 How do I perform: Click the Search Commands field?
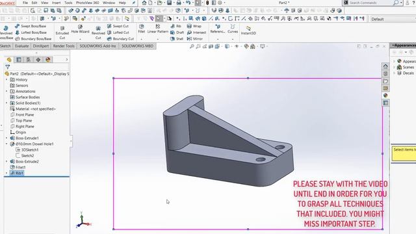371,3
